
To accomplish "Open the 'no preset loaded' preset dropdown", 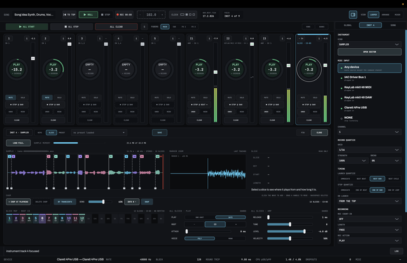I will pos(99,133).
